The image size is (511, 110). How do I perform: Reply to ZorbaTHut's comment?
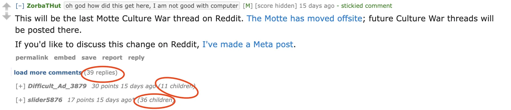click(136, 58)
